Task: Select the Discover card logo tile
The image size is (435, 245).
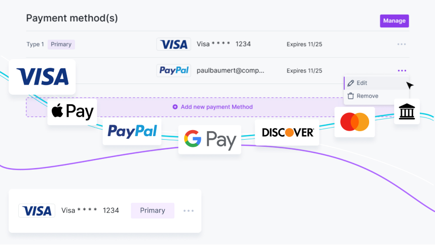Action: click(x=287, y=133)
